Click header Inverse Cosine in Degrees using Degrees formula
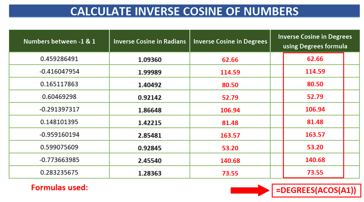The height and width of the screenshot is (202, 364). 315,41
